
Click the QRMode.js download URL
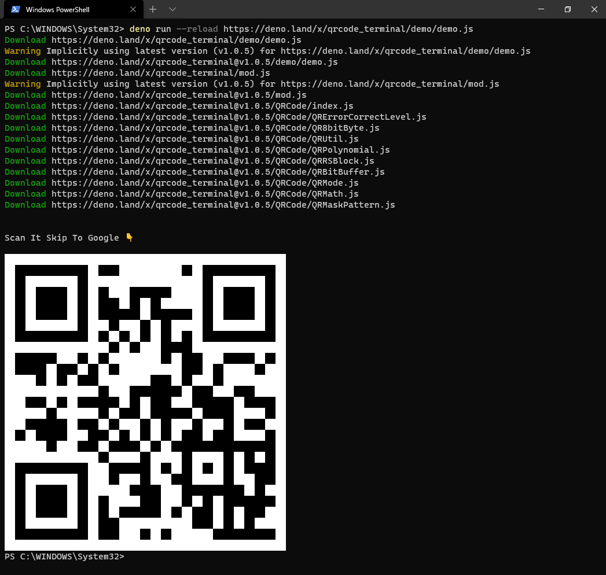(205, 183)
